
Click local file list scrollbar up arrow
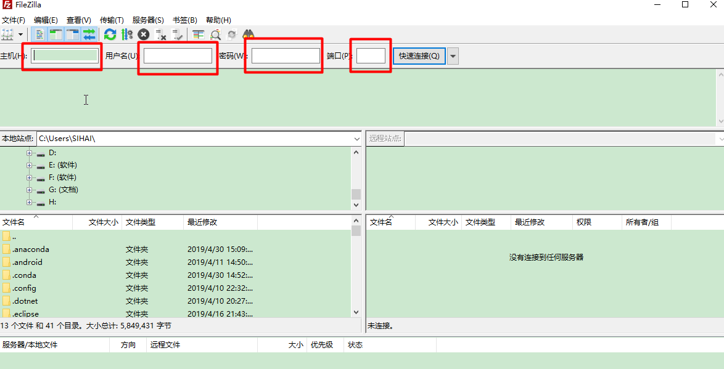coord(356,221)
